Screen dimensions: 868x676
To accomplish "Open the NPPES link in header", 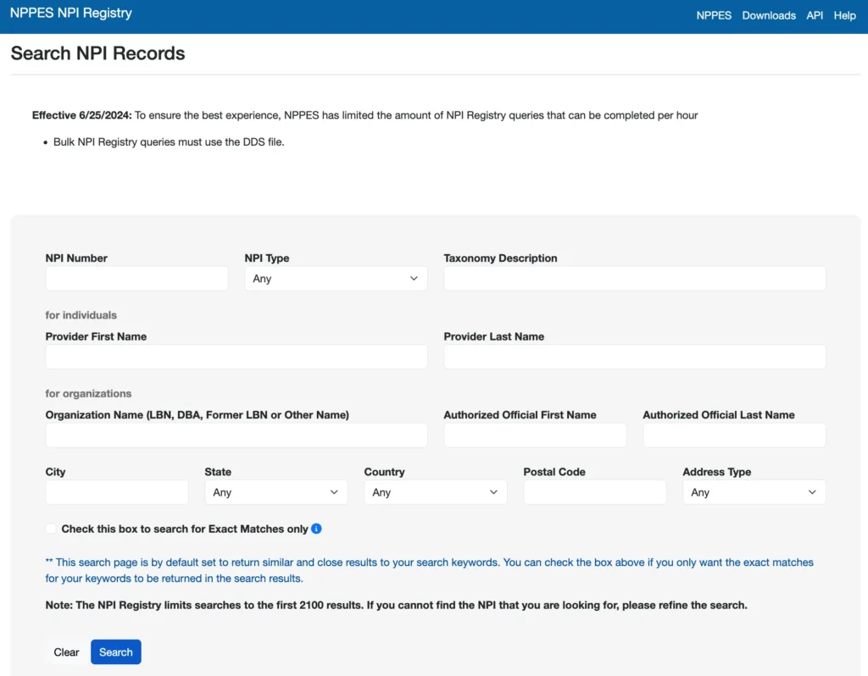I will tap(714, 15).
